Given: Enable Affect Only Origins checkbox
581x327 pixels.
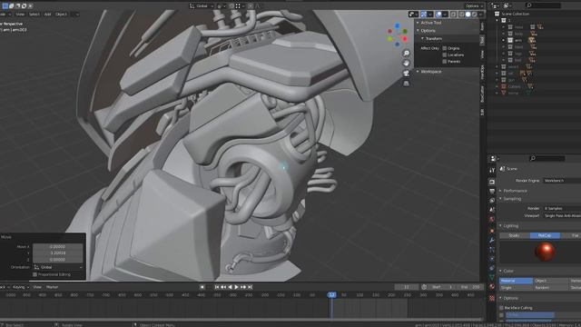Looking at the screenshot, I should coord(445,48).
